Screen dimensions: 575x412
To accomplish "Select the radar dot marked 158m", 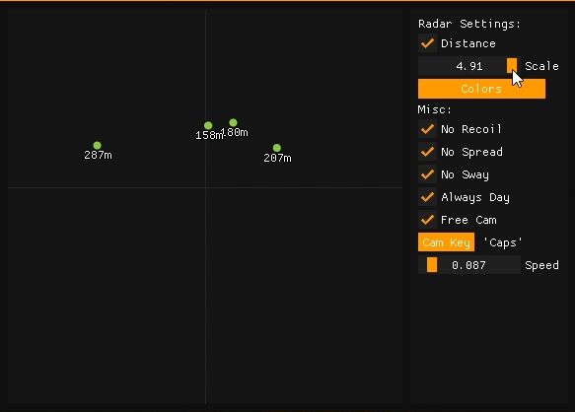I will coord(208,126).
